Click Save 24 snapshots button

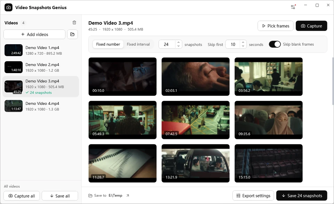pyautogui.click(x=302, y=196)
